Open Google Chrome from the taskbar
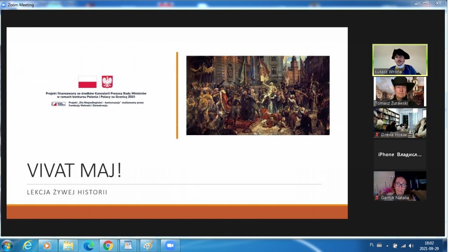 (x=108, y=245)
